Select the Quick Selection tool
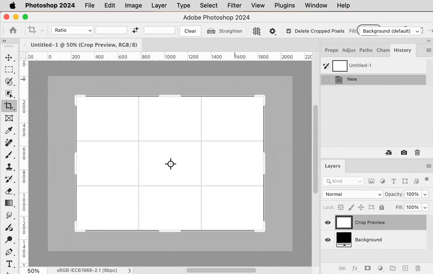The width and height of the screenshot is (433, 274). point(9,82)
